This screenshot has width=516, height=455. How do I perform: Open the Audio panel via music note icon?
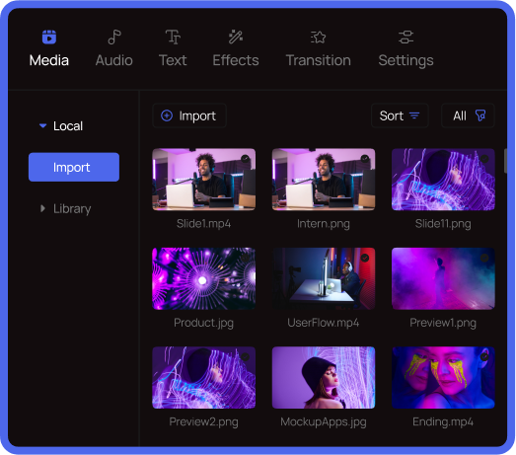click(x=114, y=37)
